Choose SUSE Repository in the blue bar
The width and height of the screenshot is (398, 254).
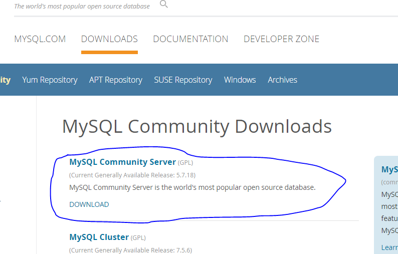183,80
